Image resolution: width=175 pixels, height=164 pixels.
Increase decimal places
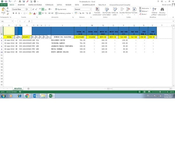(87, 13)
